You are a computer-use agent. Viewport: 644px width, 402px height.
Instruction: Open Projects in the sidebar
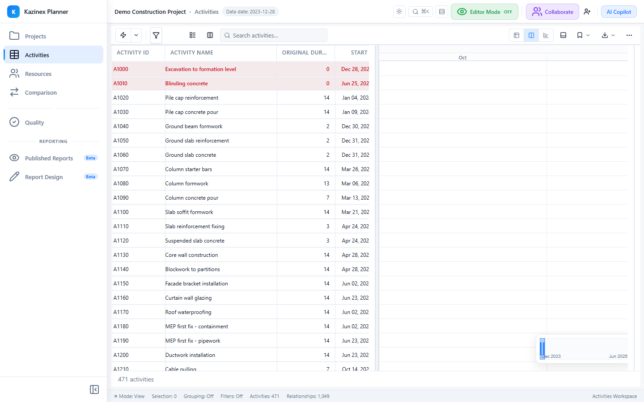coord(54,36)
